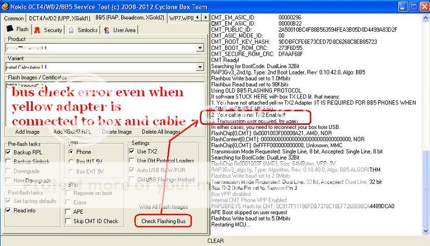The width and height of the screenshot is (430, 246).
Task: Enable Skip CMT ID Check
Action: coord(68,221)
